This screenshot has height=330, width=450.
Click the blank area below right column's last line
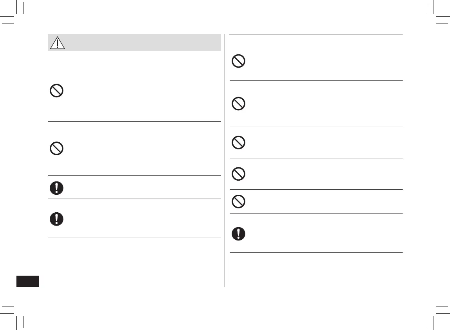[x=315, y=269]
